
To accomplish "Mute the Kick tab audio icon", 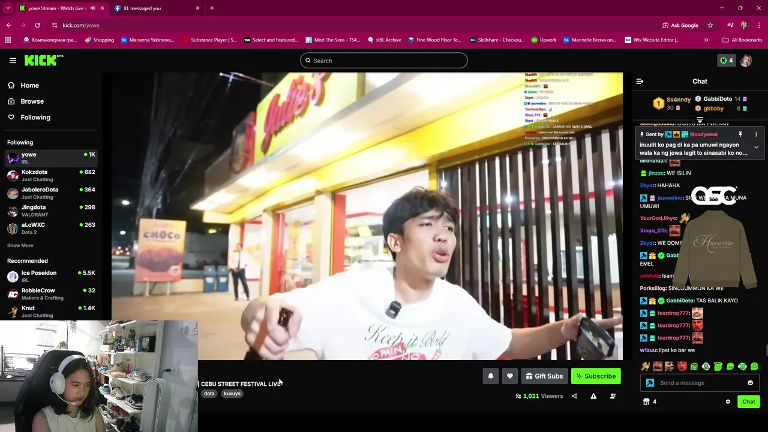I will (x=92, y=8).
